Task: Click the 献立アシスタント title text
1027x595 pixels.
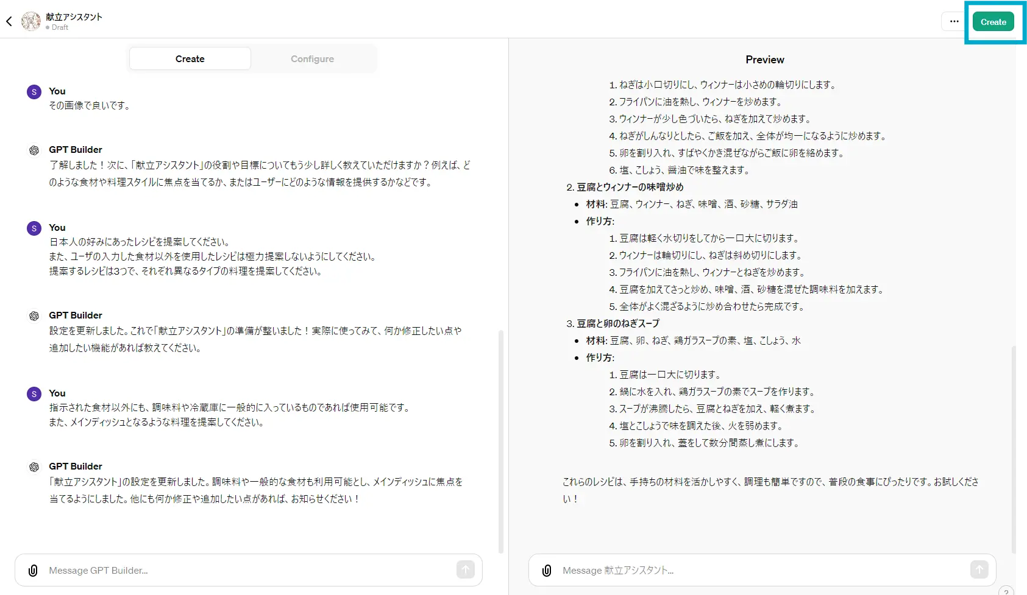Action: coord(74,16)
